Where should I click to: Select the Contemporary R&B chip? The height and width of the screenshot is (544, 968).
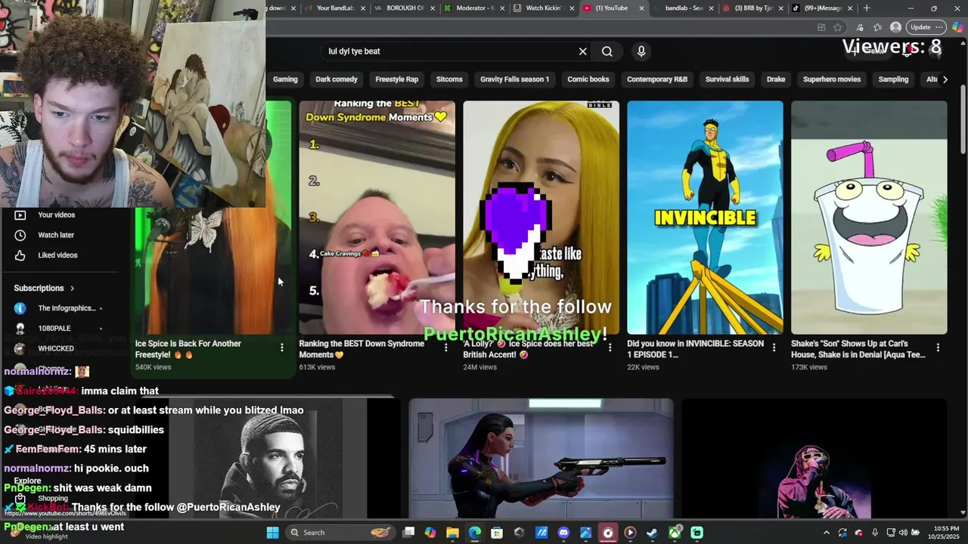[x=657, y=79]
